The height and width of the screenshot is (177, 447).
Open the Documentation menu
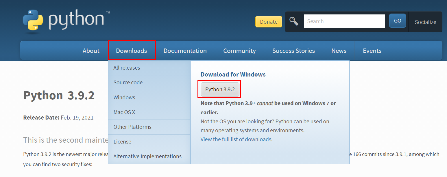[x=185, y=51]
